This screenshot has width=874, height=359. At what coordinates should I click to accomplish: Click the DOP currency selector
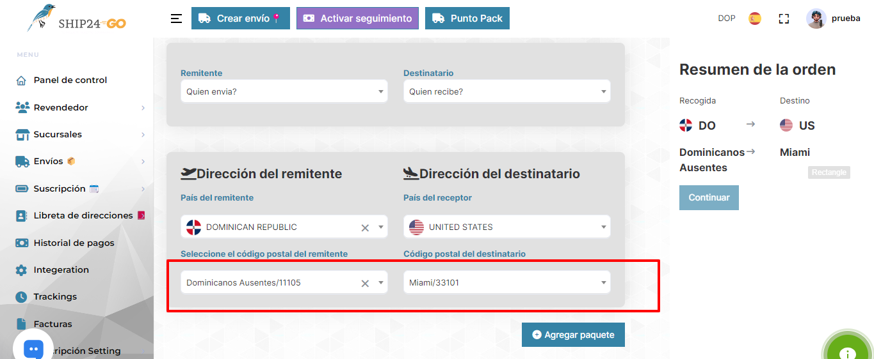click(727, 19)
